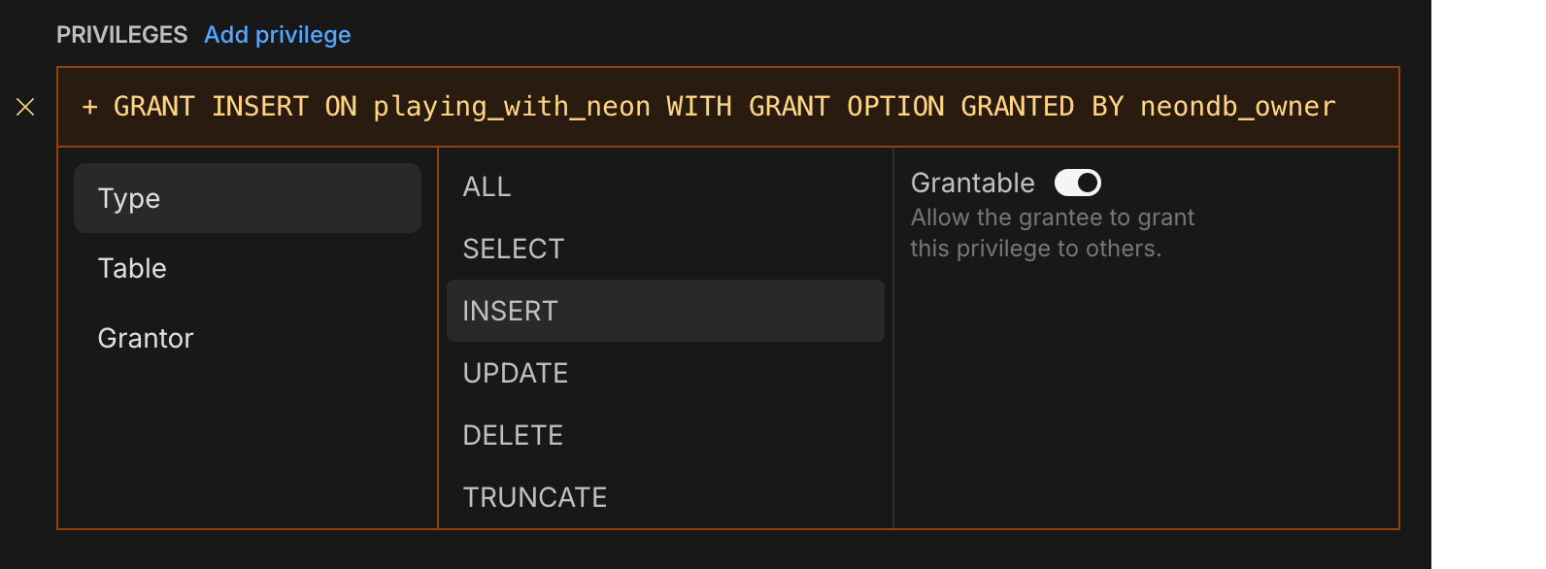Viewport: 1546px width, 569px height.
Task: Switch to the Grantor configuration section
Action: [146, 337]
